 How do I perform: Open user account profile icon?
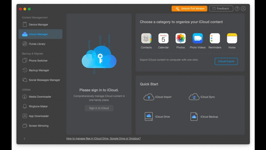point(243,9)
